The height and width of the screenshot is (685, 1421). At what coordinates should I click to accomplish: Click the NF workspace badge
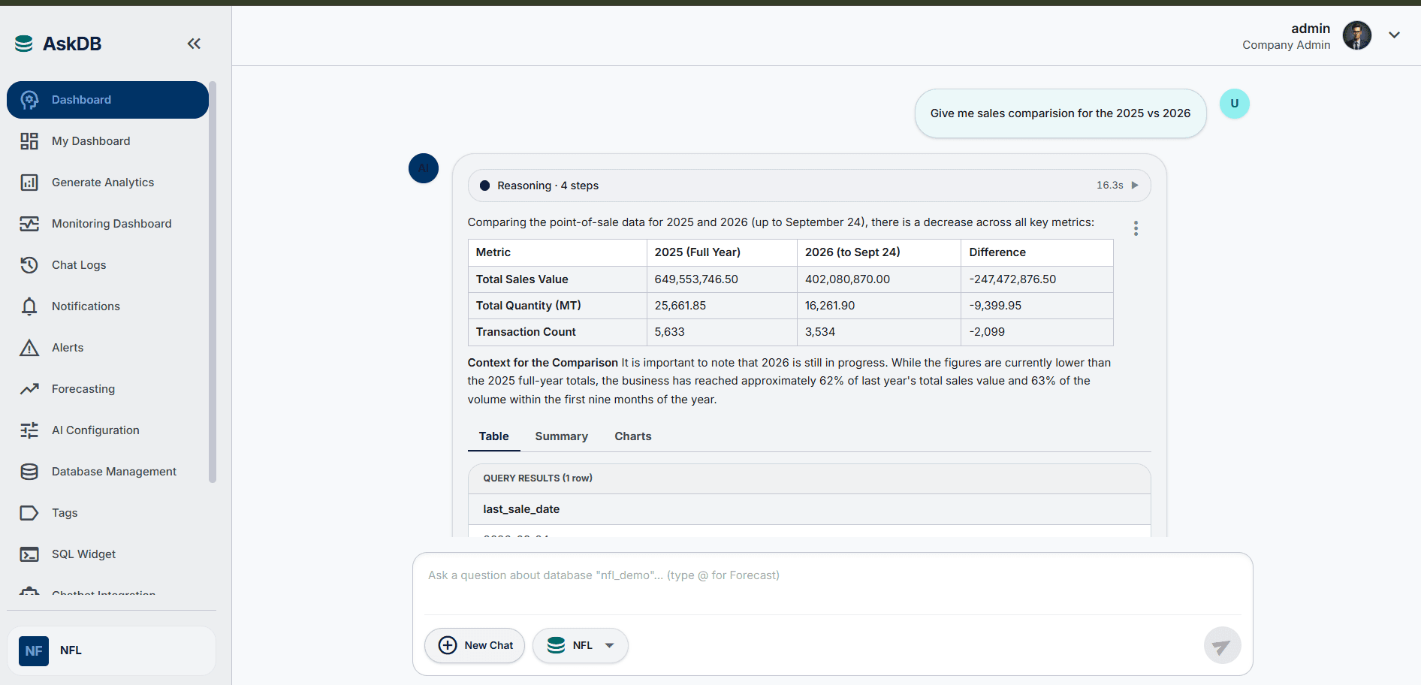pos(34,651)
